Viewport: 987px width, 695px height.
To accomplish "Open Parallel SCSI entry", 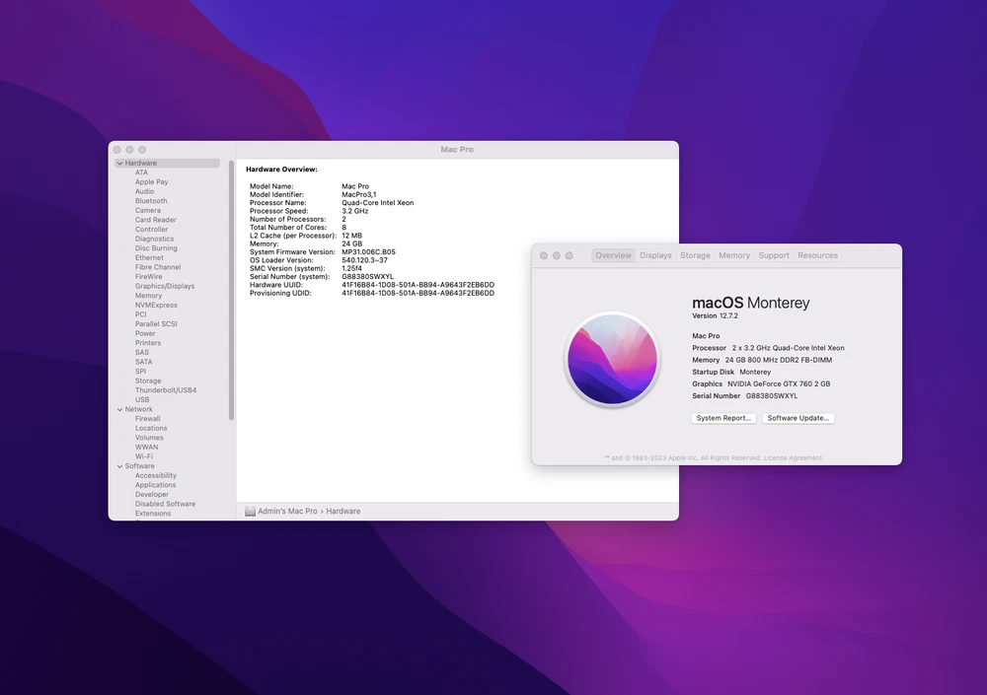I will click(156, 324).
